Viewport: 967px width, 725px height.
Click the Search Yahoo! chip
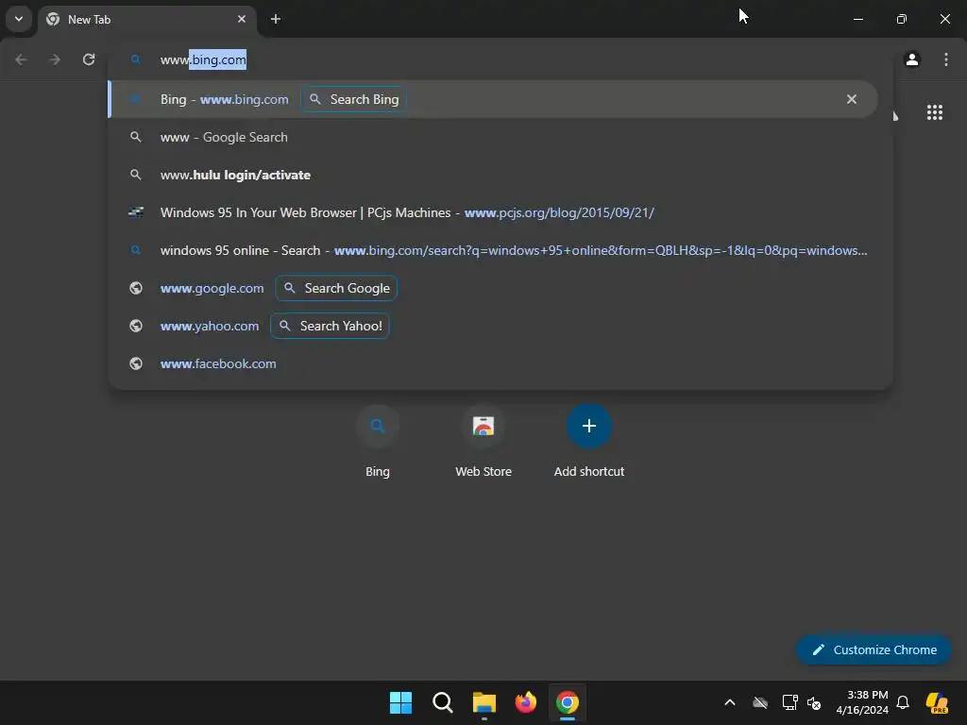[330, 326]
